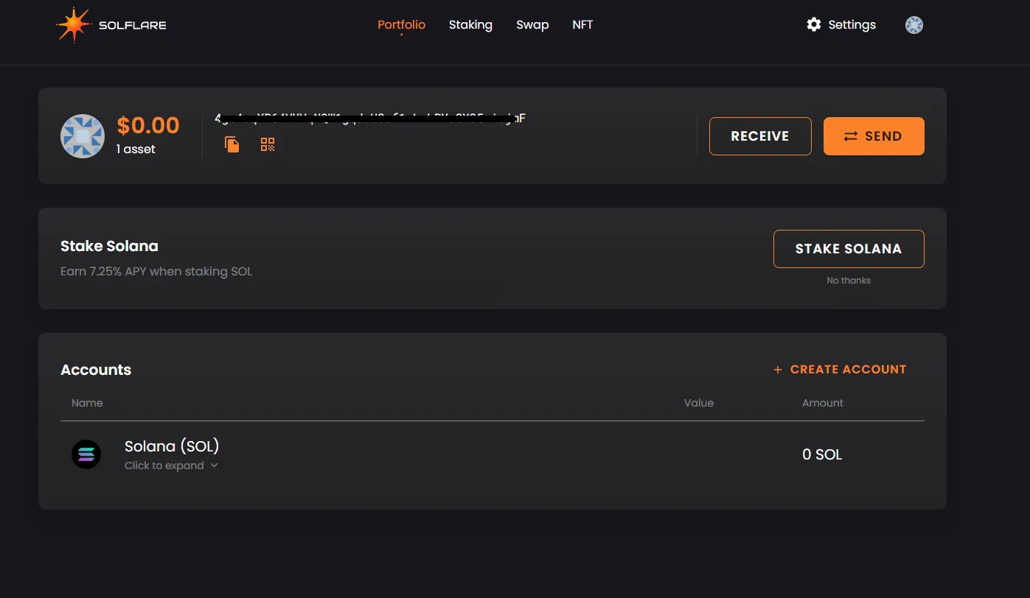Click the Name column header

click(87, 403)
